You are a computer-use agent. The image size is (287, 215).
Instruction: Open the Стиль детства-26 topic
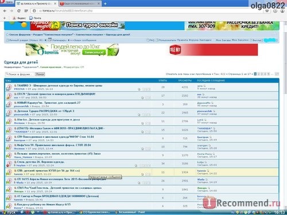click(41, 162)
